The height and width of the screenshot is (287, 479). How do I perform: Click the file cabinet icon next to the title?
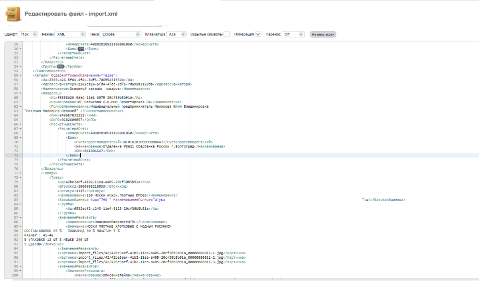(13, 14)
